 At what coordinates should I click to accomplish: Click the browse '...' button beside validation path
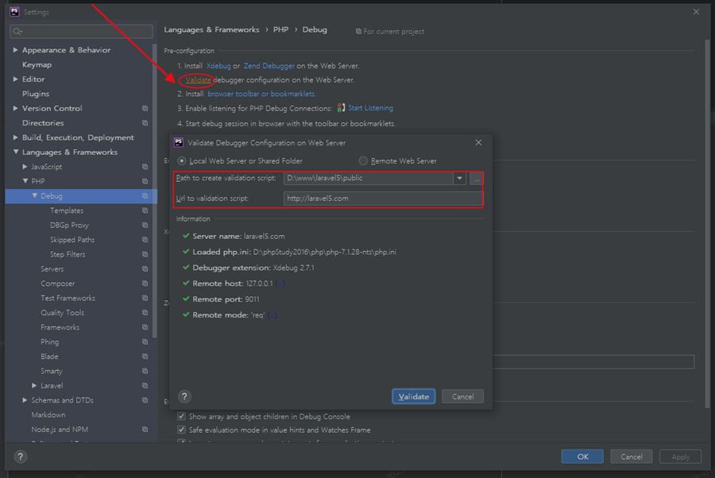476,179
